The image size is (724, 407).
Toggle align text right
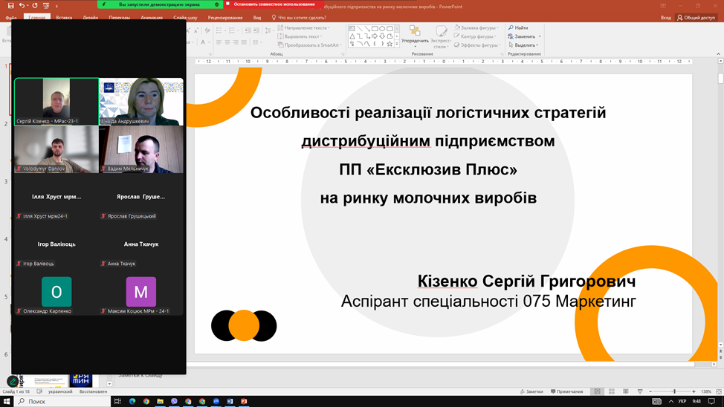(x=236, y=42)
